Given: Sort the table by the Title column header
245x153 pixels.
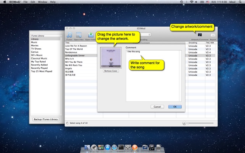Looking at the screenshot, I should tap(81, 43).
